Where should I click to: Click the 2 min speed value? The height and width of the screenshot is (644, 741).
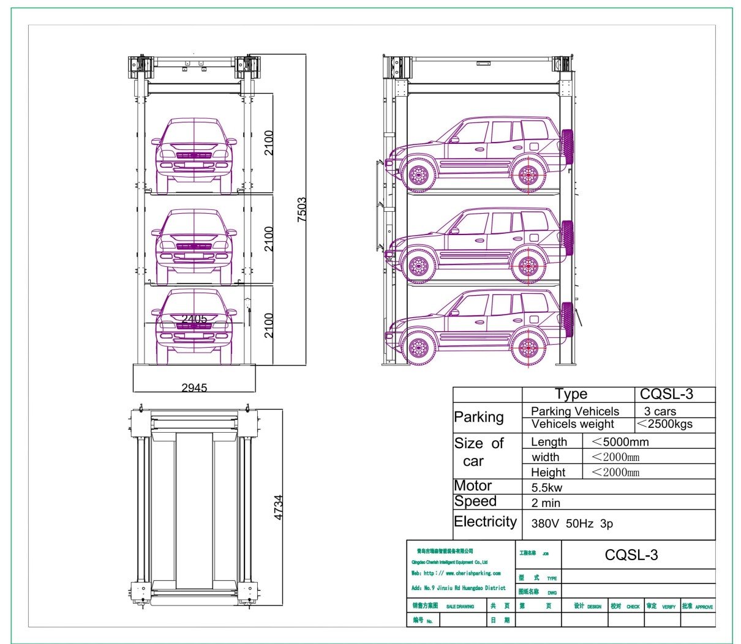546,503
